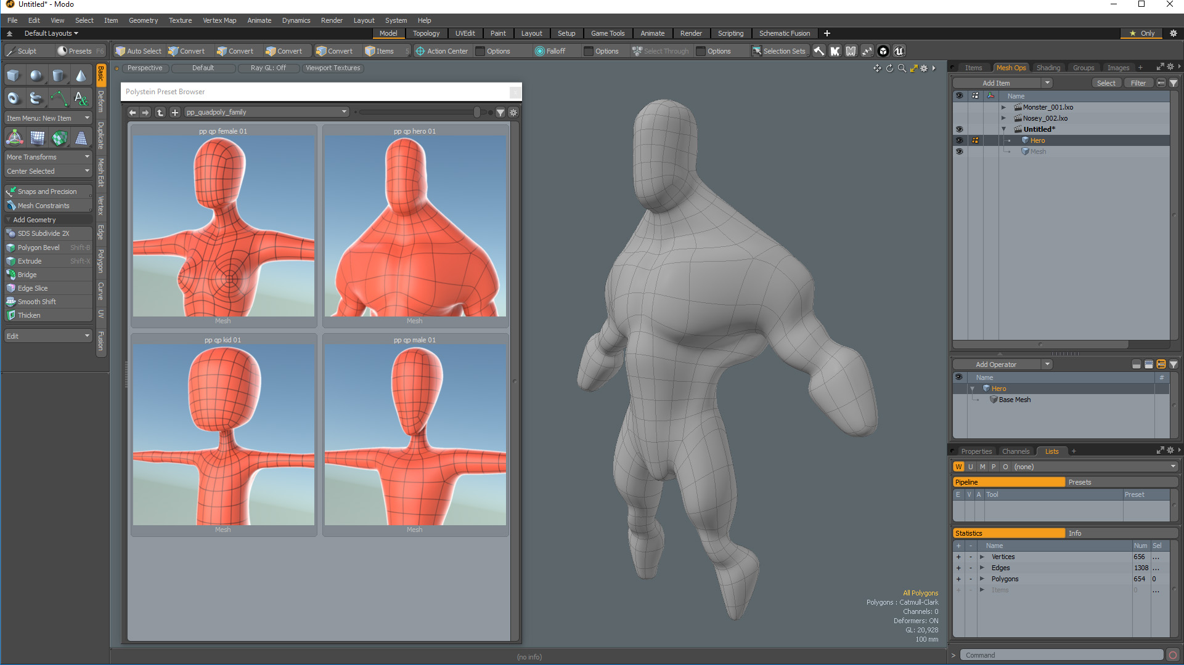Toggle visibility eye of Hero item
1184x665 pixels.
[959, 140]
